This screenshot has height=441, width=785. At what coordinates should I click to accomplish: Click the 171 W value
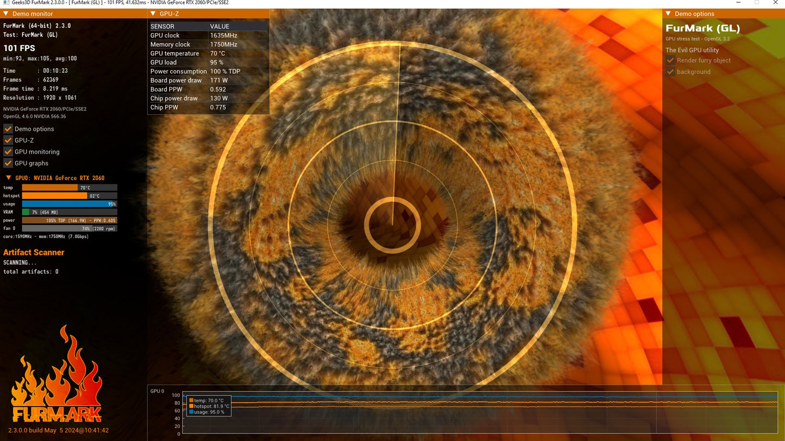(219, 80)
